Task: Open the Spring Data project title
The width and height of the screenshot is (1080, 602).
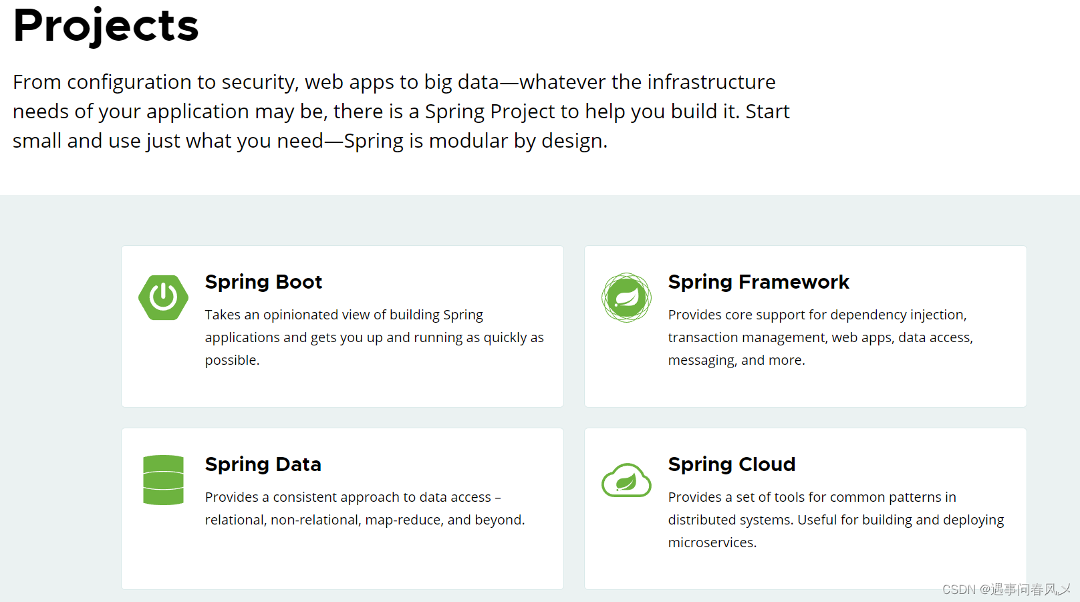Action: click(x=263, y=464)
